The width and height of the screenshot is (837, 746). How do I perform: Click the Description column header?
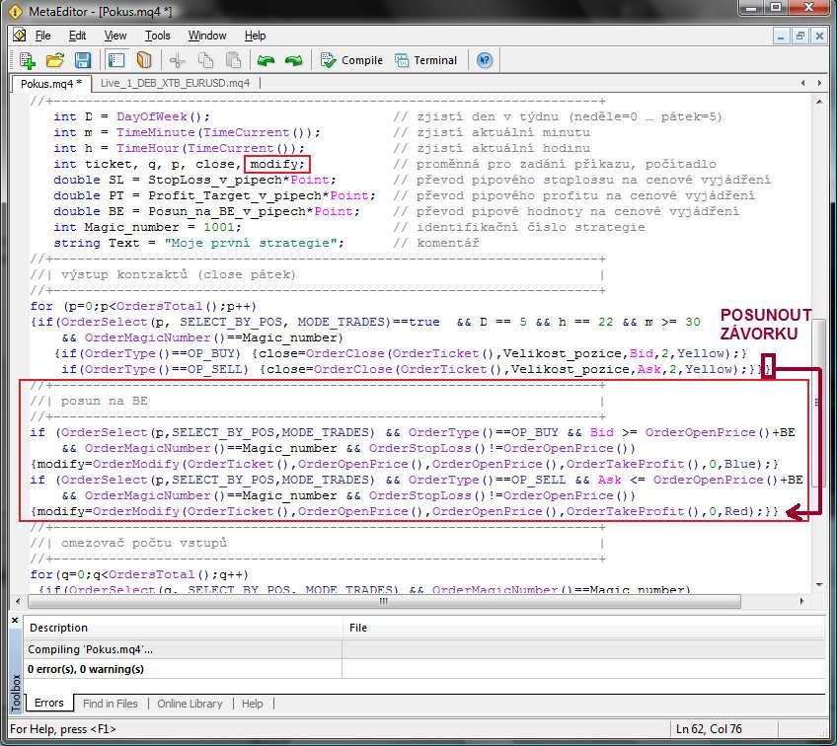184,628
